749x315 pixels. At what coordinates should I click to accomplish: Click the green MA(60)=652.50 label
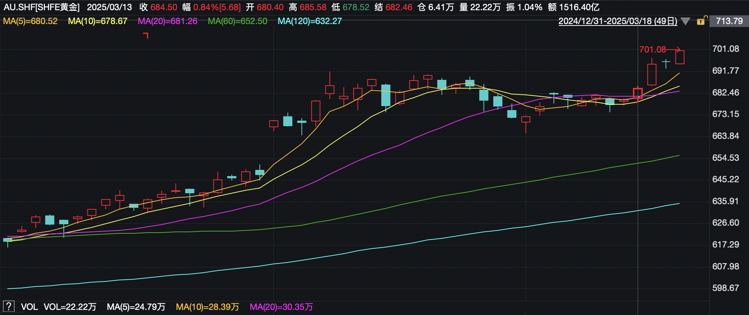[237, 21]
